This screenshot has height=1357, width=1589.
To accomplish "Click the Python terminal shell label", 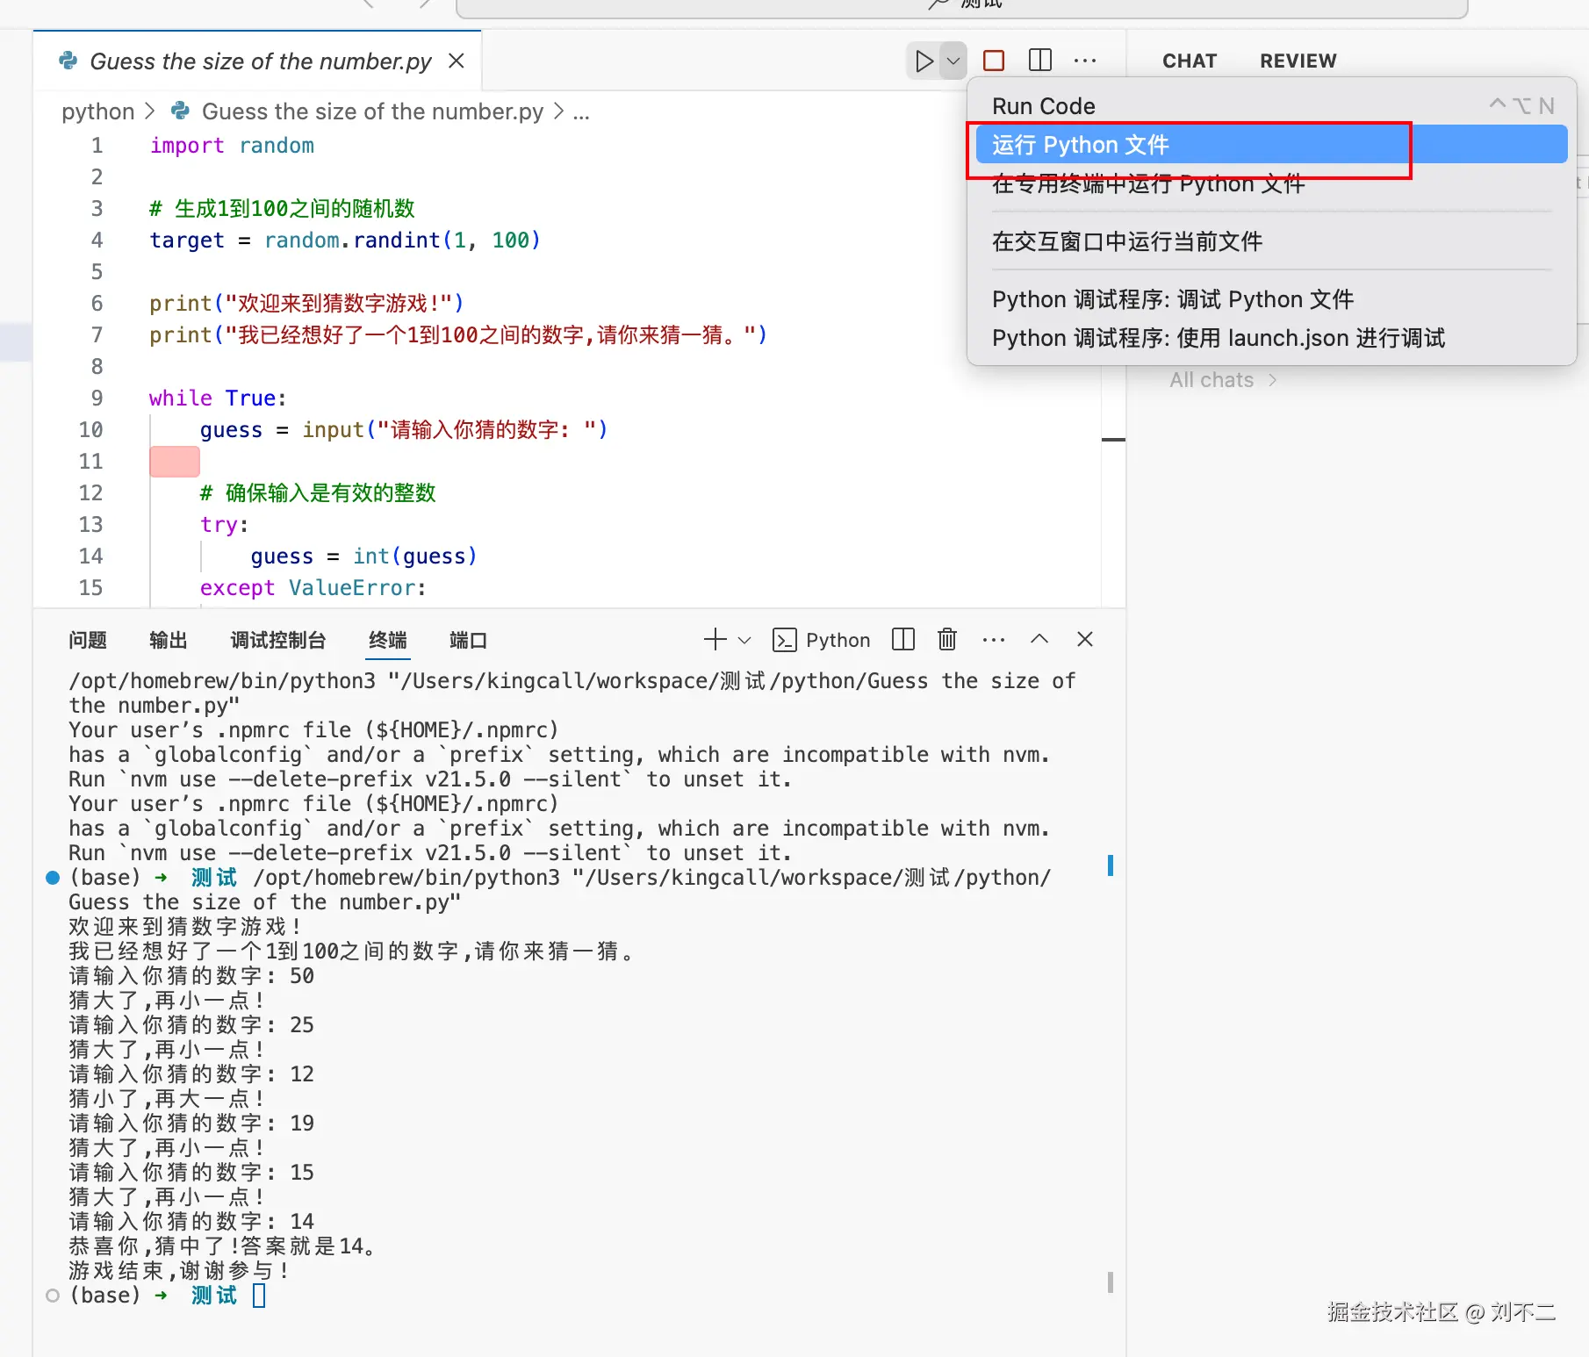I will (x=821, y=640).
